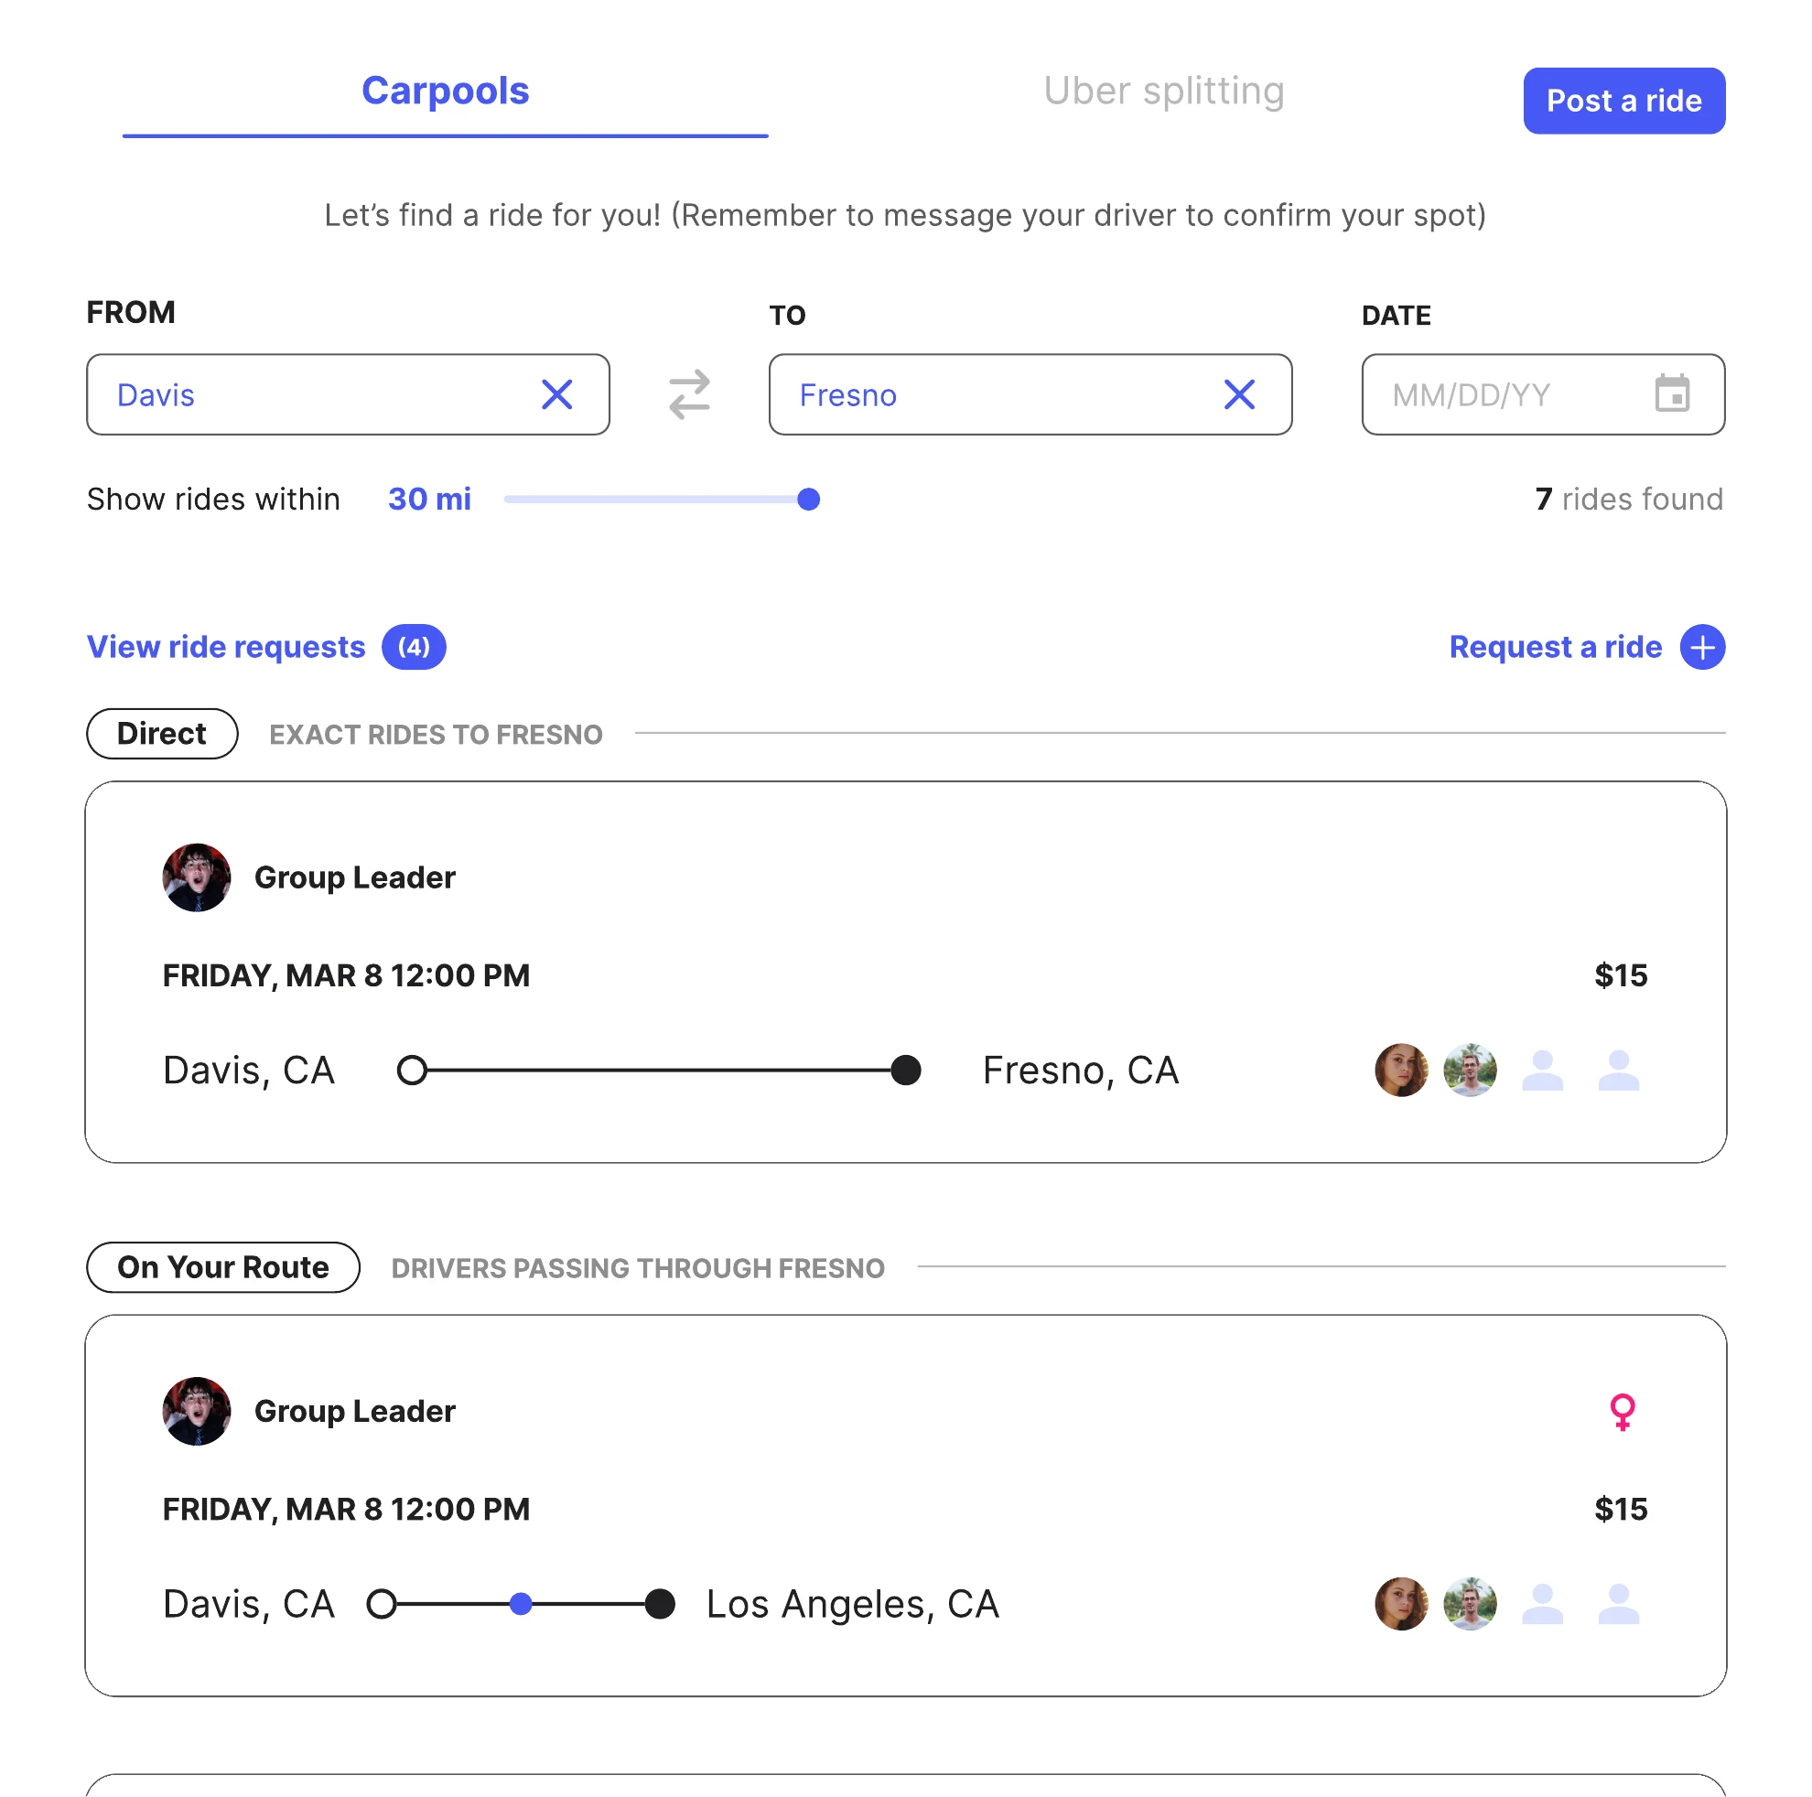
Task: Click the $15 price on Los Angeles ride
Action: point(1621,1509)
